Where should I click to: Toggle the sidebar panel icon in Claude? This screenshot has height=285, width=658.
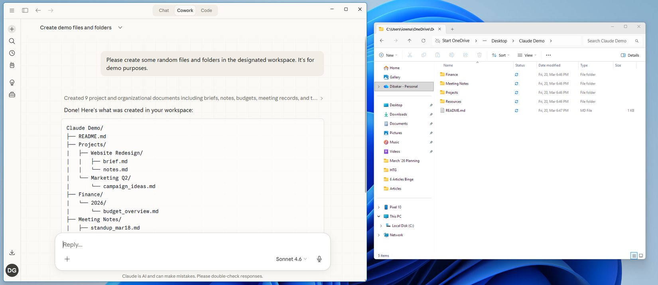[25, 10]
